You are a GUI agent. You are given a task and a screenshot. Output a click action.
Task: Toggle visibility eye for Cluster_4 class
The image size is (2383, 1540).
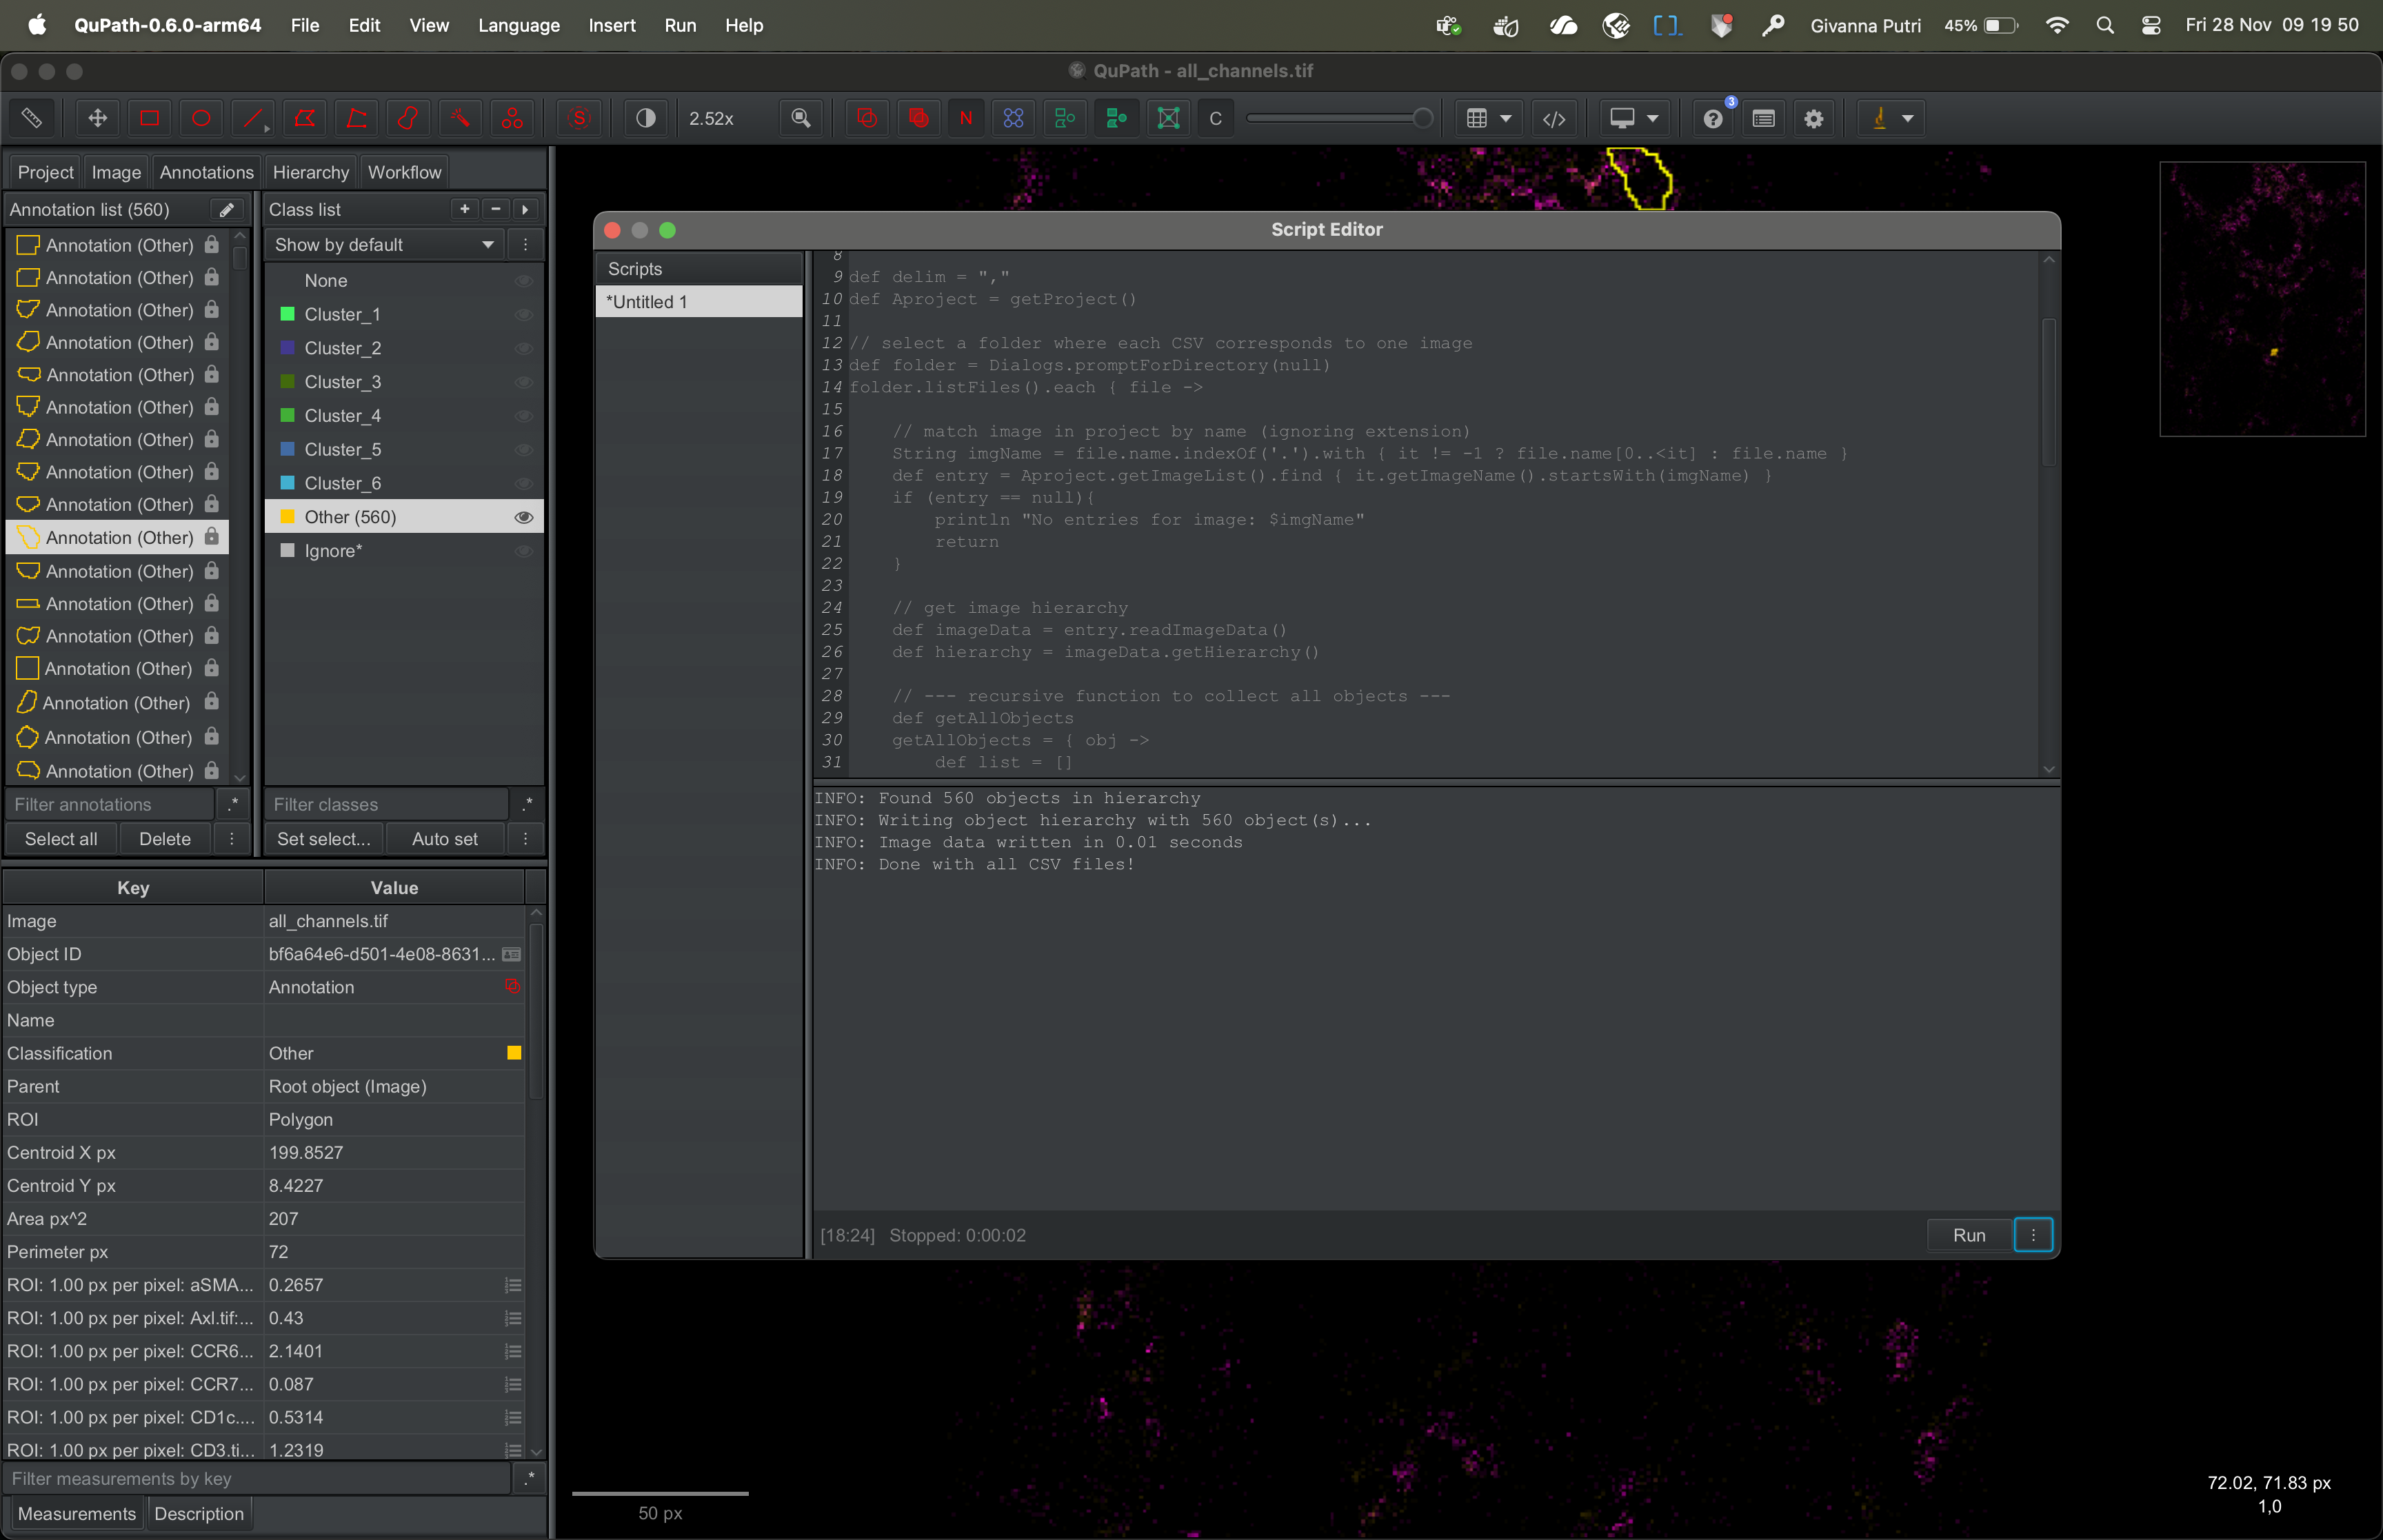[523, 416]
